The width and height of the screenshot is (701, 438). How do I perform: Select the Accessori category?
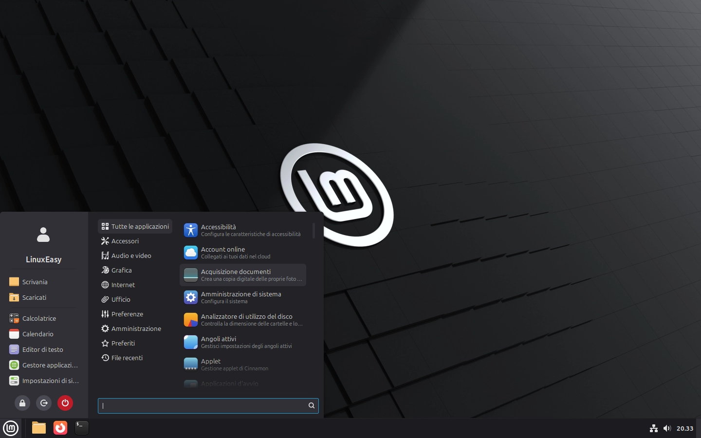135,241
